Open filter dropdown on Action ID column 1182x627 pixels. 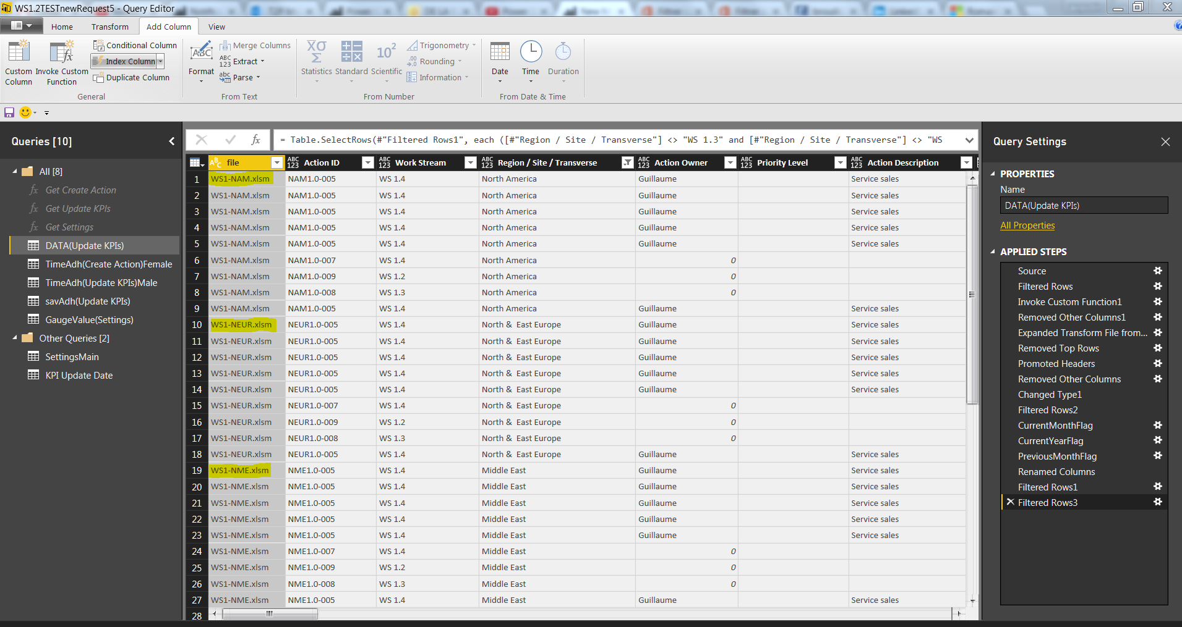click(368, 162)
